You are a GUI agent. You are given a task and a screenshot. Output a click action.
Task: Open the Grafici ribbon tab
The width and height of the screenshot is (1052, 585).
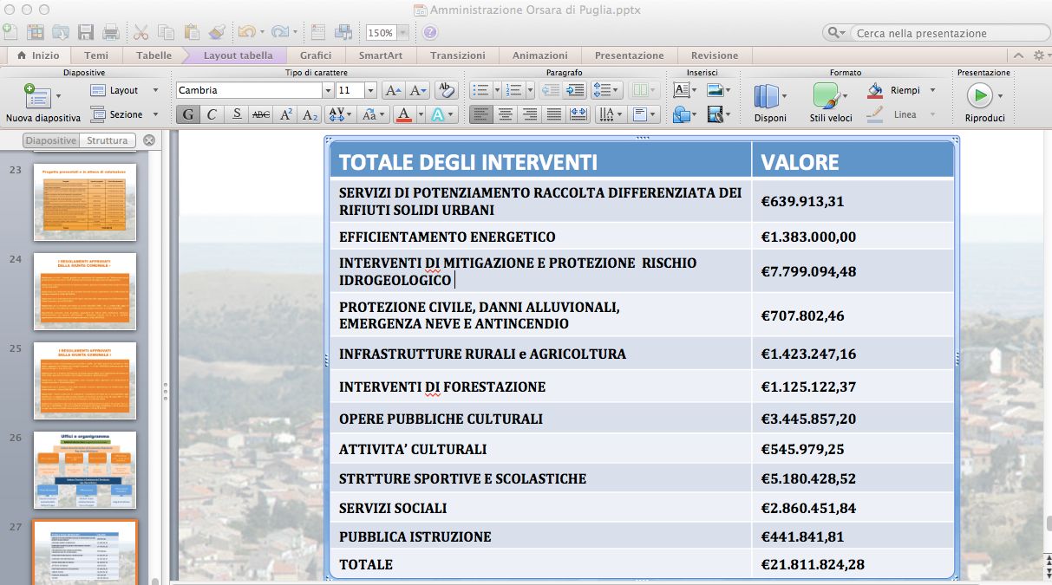[x=316, y=55]
